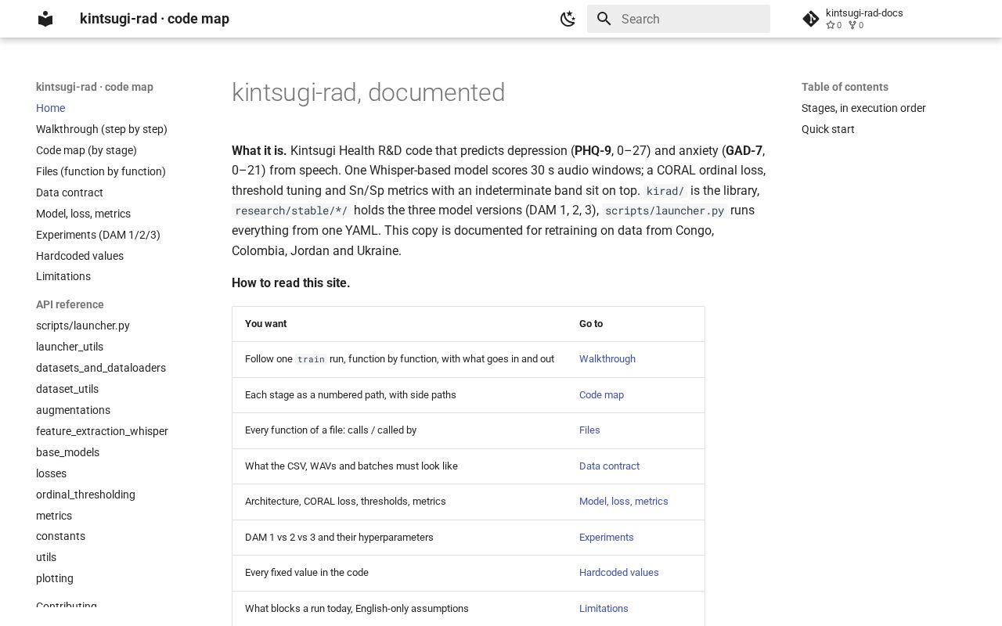
Task: Click the search magnifier icon
Action: tap(604, 19)
